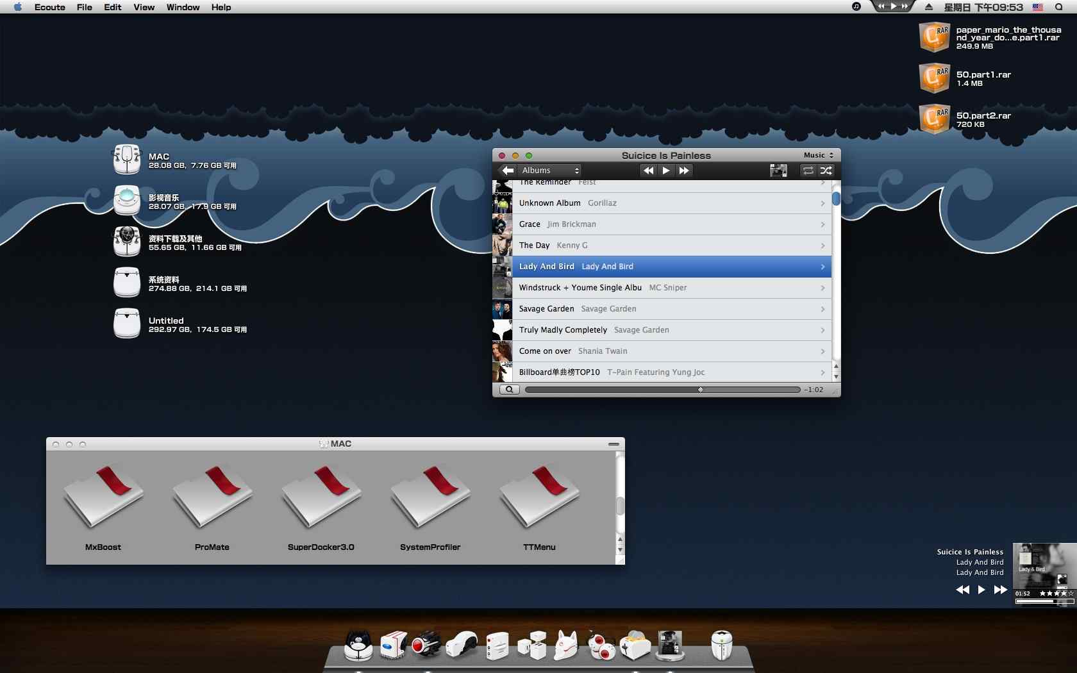1077x673 pixels.
Task: Toggle shuffle mode in Ecoute
Action: click(826, 170)
